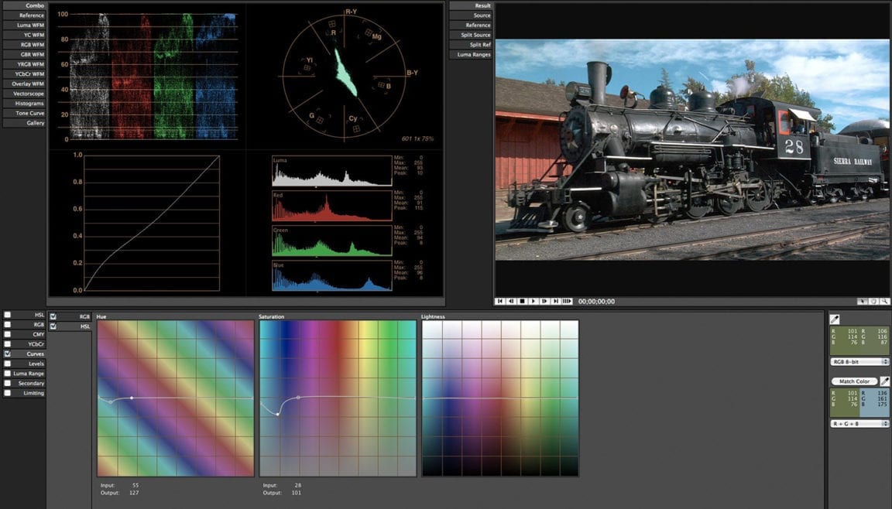Viewport: 892px width, 509px height.
Task: Uncheck HSL curves checkbox beside Hue panel
Action: (53, 326)
